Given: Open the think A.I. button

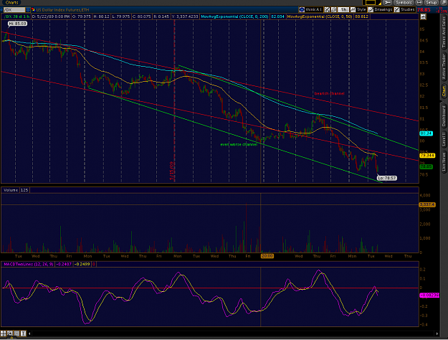Looking at the screenshot, I should [x=310, y=9].
